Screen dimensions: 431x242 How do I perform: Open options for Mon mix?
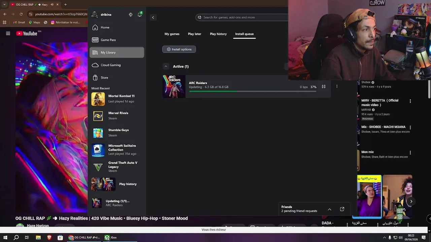[410, 153]
